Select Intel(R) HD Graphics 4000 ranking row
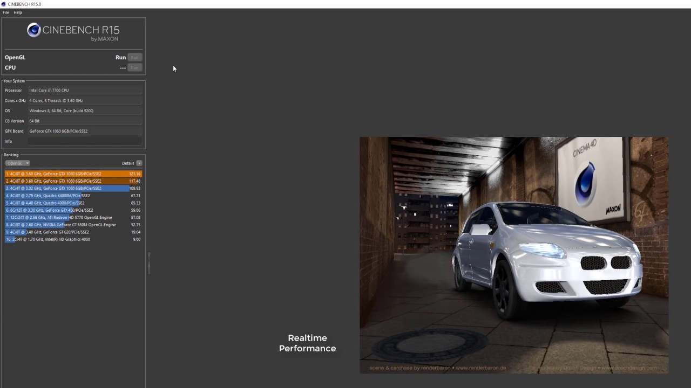 [73, 239]
